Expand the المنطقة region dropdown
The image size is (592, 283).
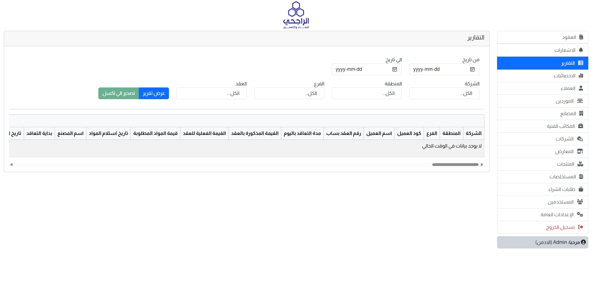point(367,93)
